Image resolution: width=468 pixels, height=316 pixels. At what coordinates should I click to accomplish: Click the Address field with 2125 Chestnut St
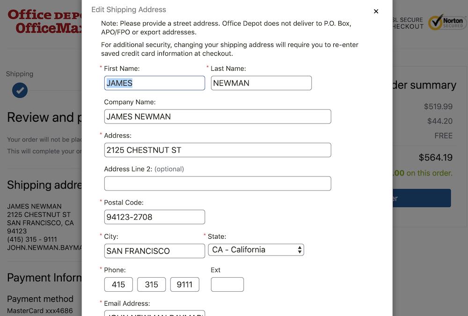coord(218,150)
